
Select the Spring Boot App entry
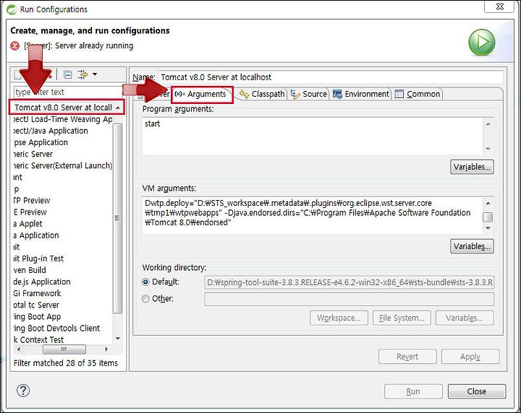(x=37, y=316)
